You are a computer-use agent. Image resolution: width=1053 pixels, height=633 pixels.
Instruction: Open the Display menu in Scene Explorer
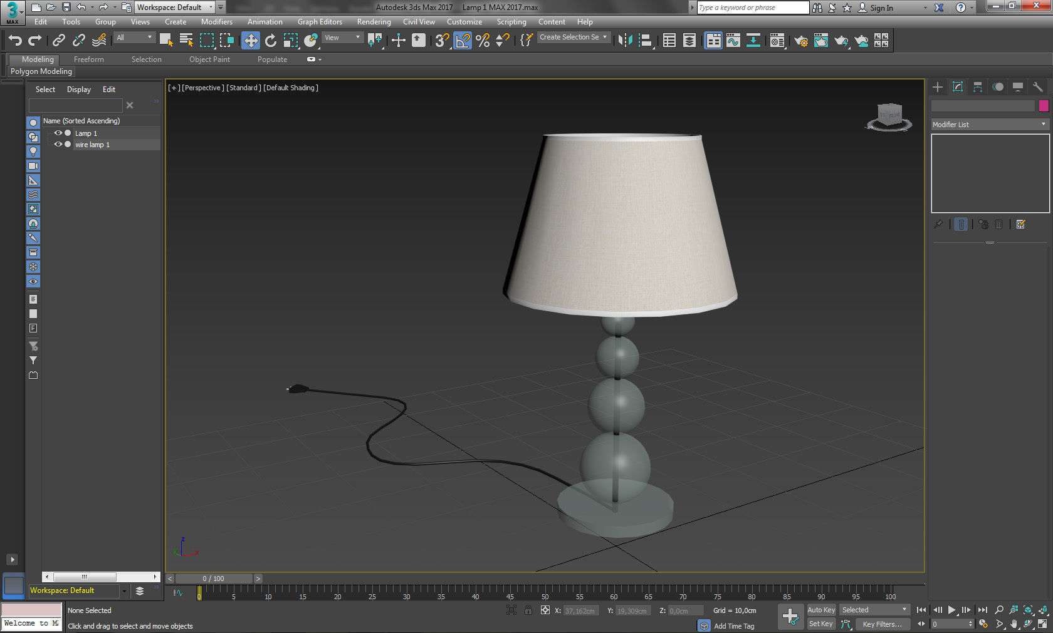pyautogui.click(x=79, y=90)
